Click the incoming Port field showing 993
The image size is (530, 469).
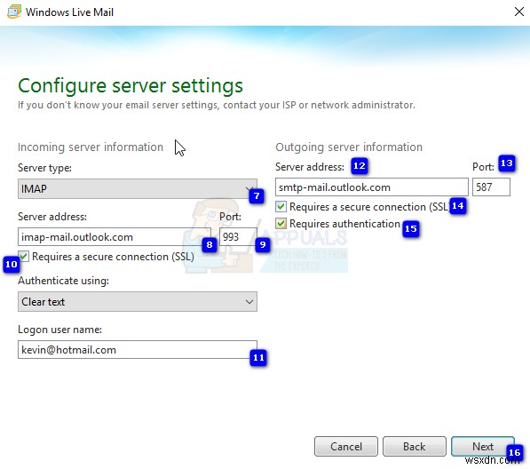coord(238,236)
